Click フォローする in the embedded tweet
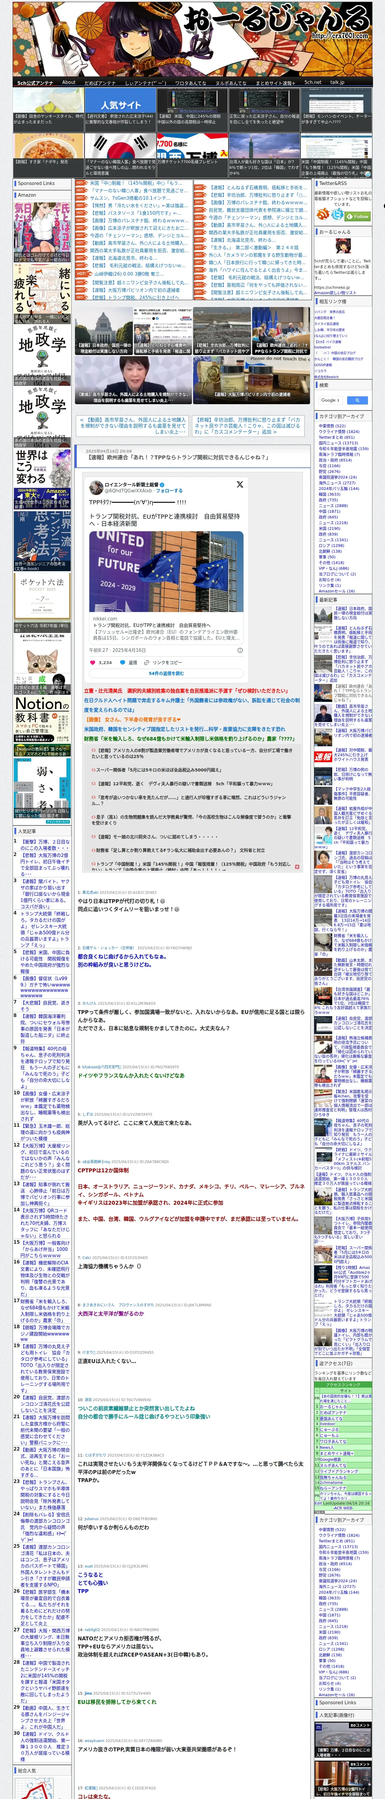The width and height of the screenshot is (385, 1799). pyautogui.click(x=169, y=490)
